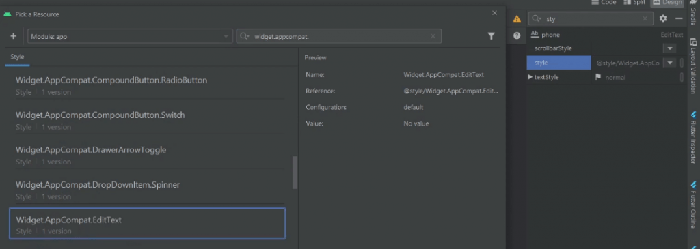Switch to the Style tab
Viewport: 700px width, 249px height.
pos(17,57)
